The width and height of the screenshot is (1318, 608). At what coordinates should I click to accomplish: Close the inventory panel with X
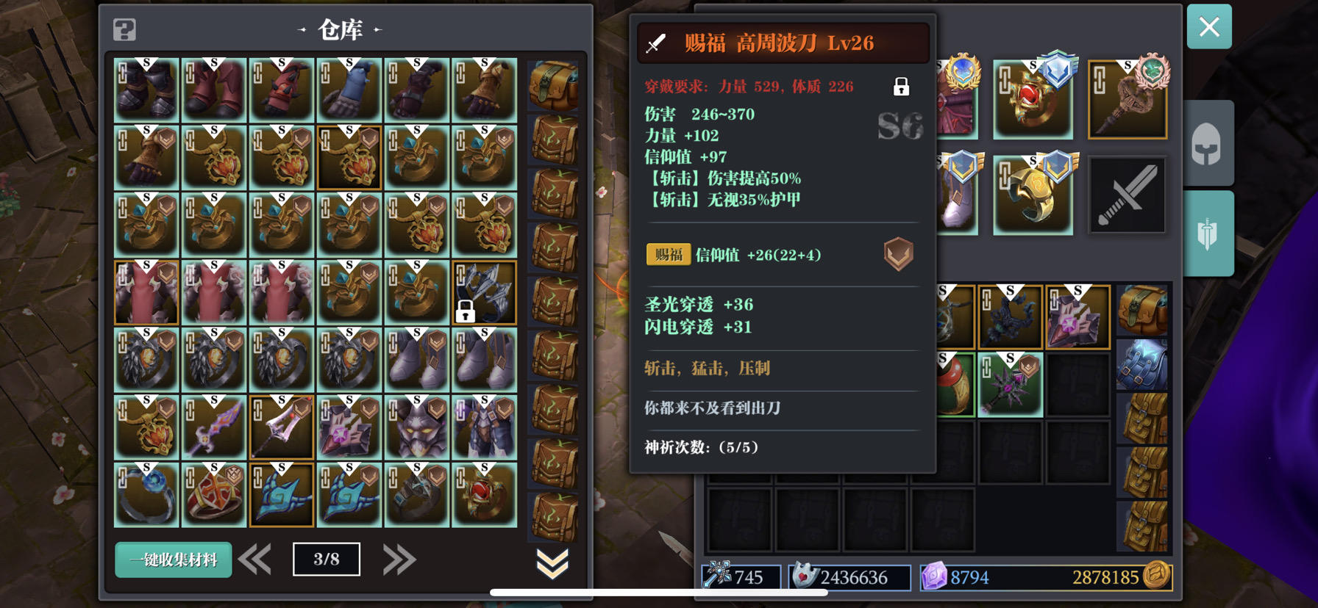point(1209,27)
